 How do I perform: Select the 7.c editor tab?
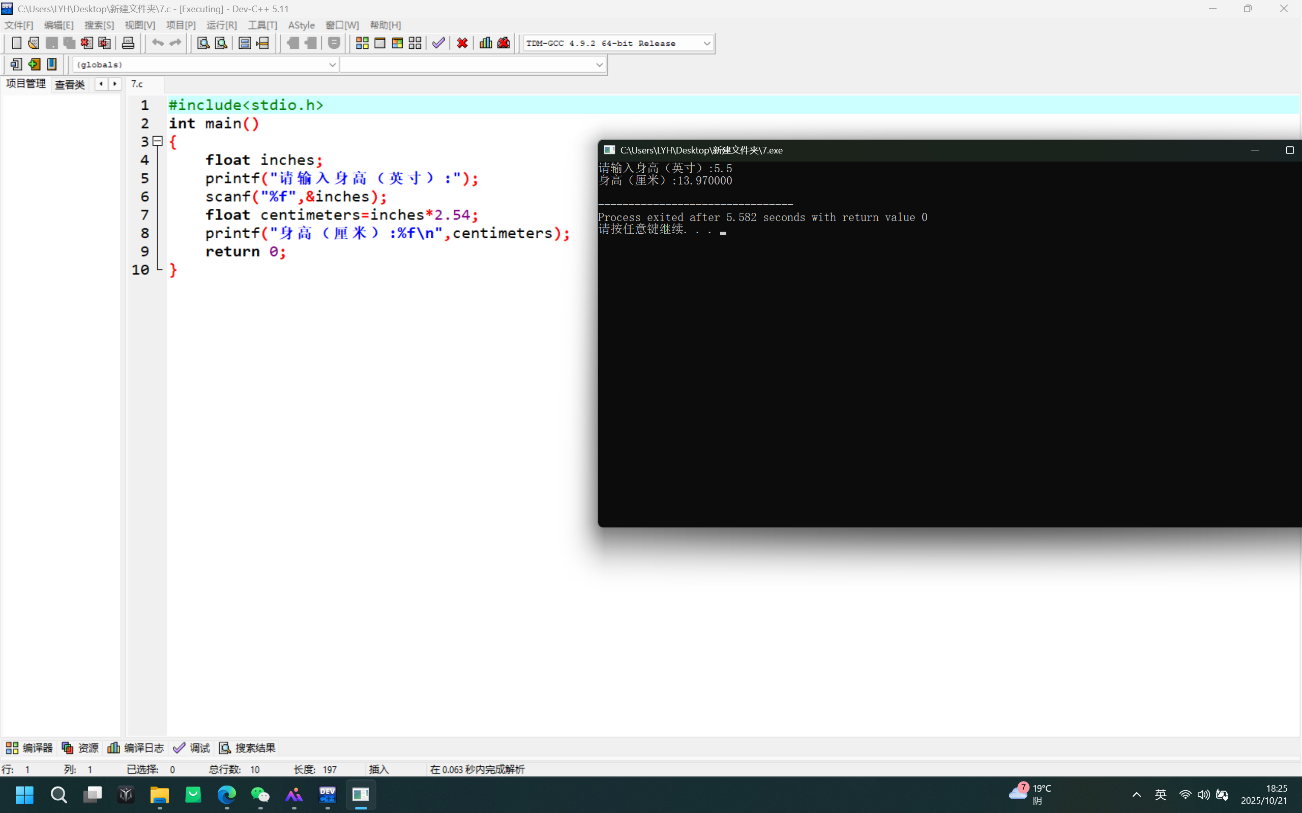pos(138,84)
